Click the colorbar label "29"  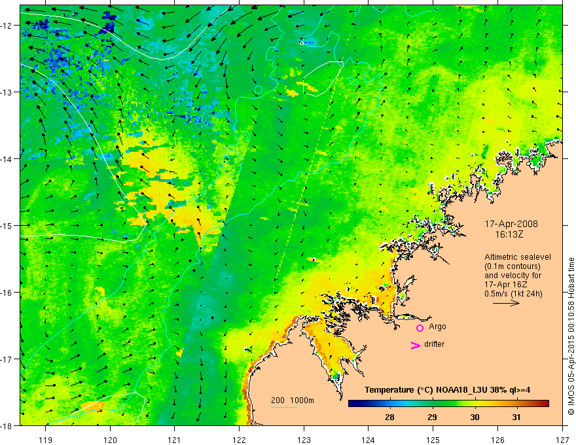click(433, 417)
